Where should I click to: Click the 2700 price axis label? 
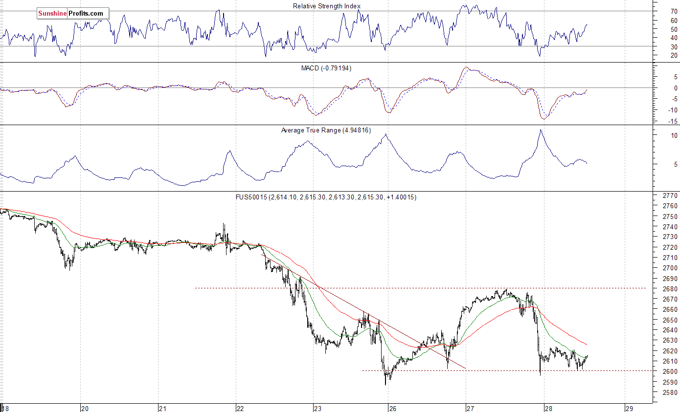(670, 268)
